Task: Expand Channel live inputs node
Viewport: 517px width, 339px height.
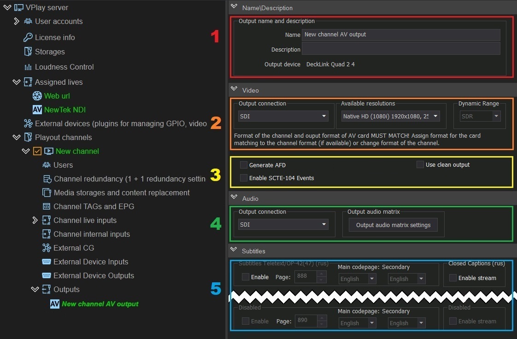Action: 35,221
